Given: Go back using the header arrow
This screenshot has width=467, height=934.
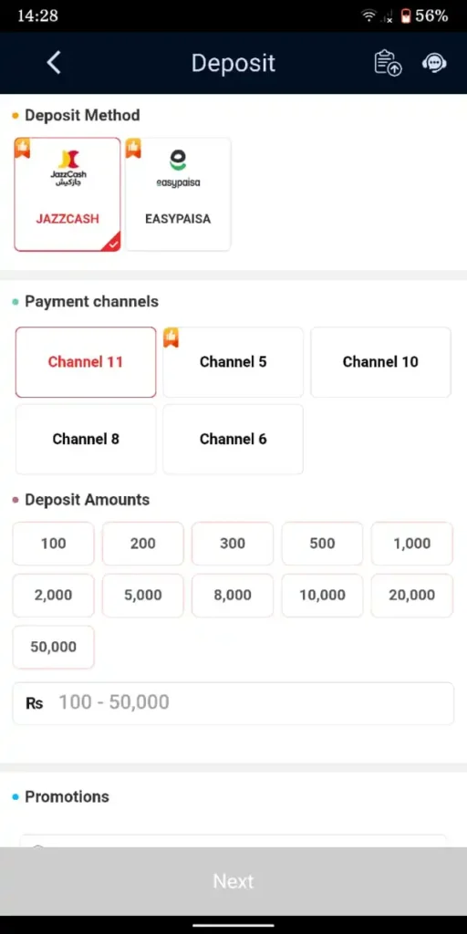Looking at the screenshot, I should point(54,63).
